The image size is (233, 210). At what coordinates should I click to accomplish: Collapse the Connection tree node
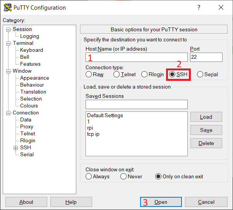(9, 113)
